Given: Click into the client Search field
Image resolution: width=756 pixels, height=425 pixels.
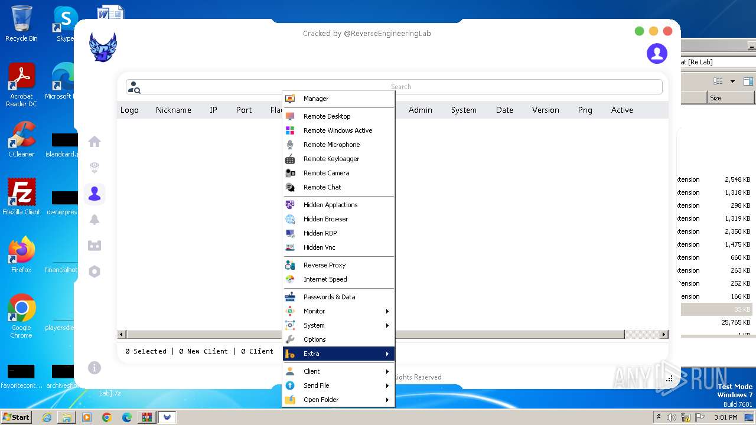Looking at the screenshot, I should click(394, 87).
